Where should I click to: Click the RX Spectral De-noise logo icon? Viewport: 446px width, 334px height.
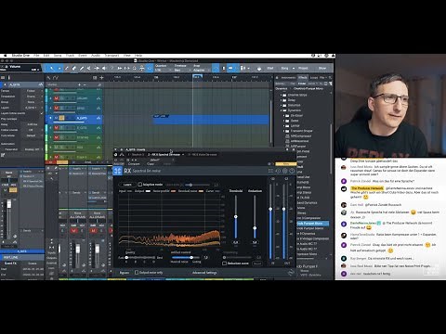[118, 171]
